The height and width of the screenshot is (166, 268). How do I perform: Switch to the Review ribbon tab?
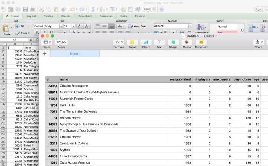tap(140, 16)
